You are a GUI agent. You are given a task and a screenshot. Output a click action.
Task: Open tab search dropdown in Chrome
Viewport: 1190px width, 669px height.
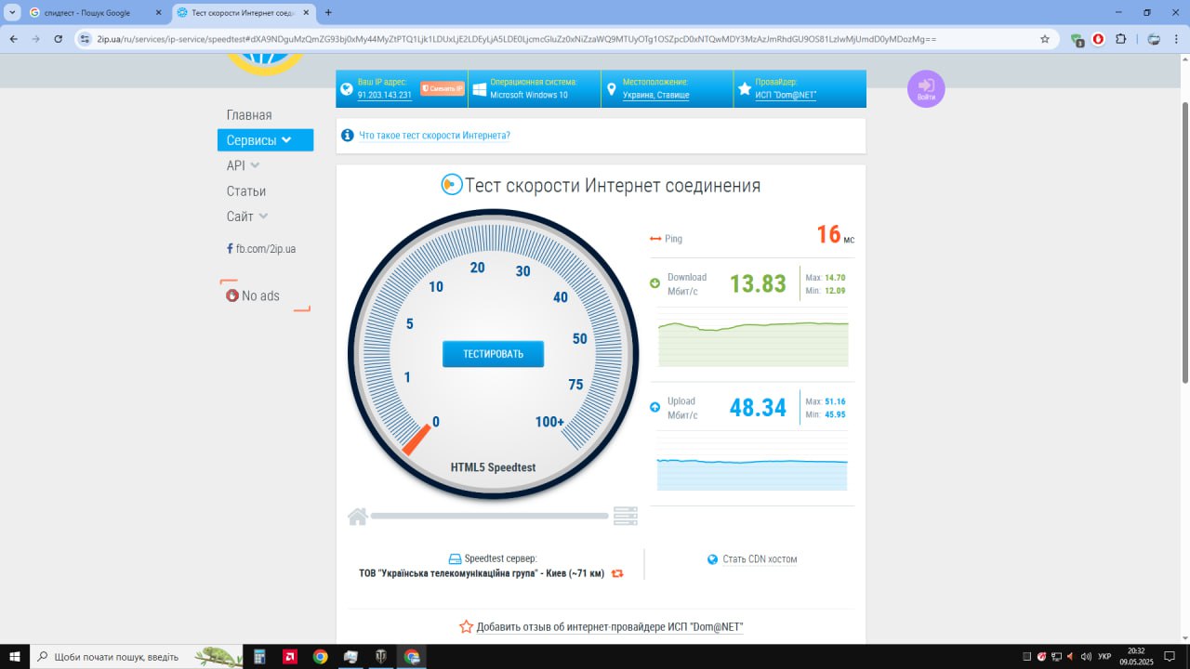point(12,13)
